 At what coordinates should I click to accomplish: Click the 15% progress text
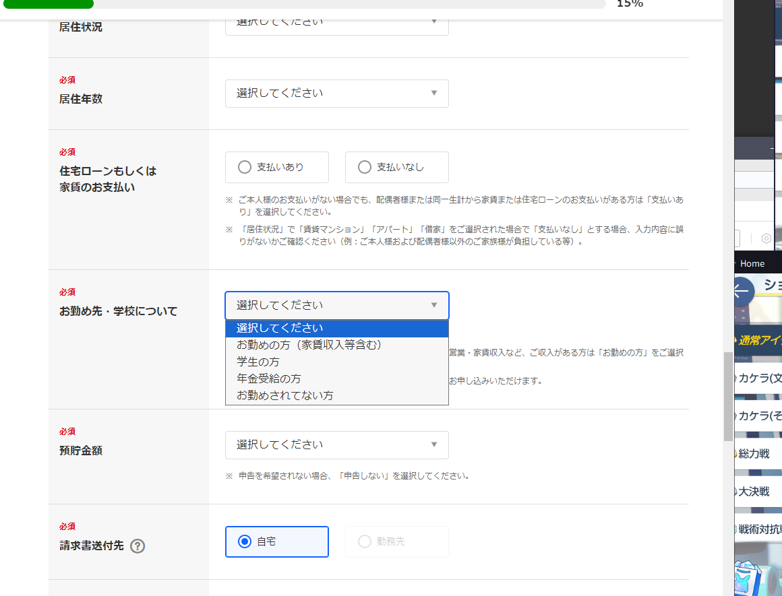point(630,3)
